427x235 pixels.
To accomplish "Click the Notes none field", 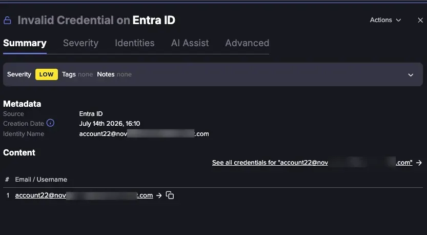I will tap(114, 74).
